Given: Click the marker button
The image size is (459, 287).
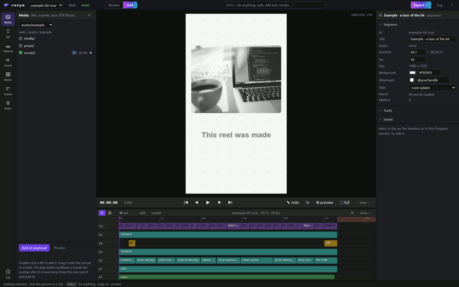Looking at the screenshot, I should click(156, 213).
